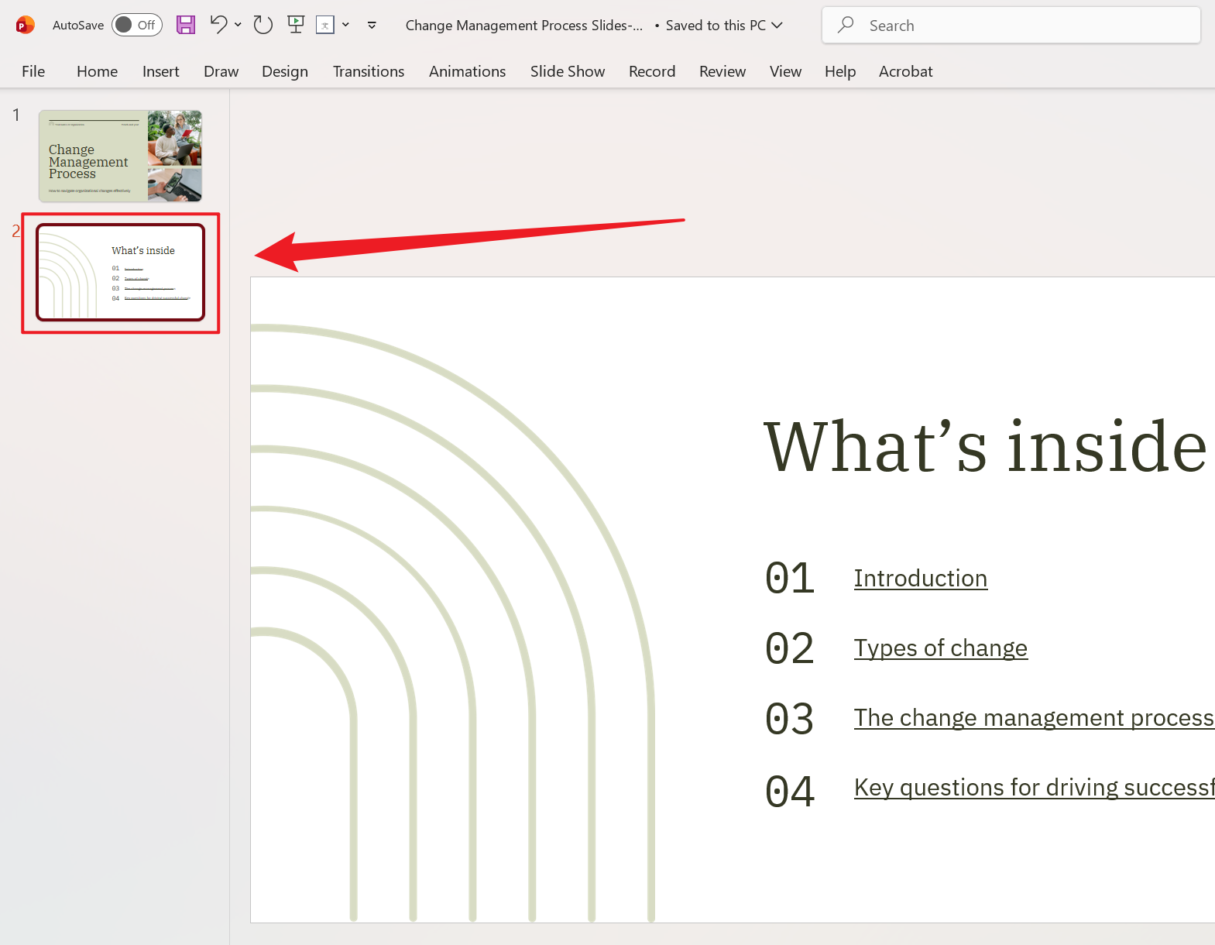Screen dimensions: 1215x945
Task: Switch to the Home tab
Action: [x=97, y=71]
